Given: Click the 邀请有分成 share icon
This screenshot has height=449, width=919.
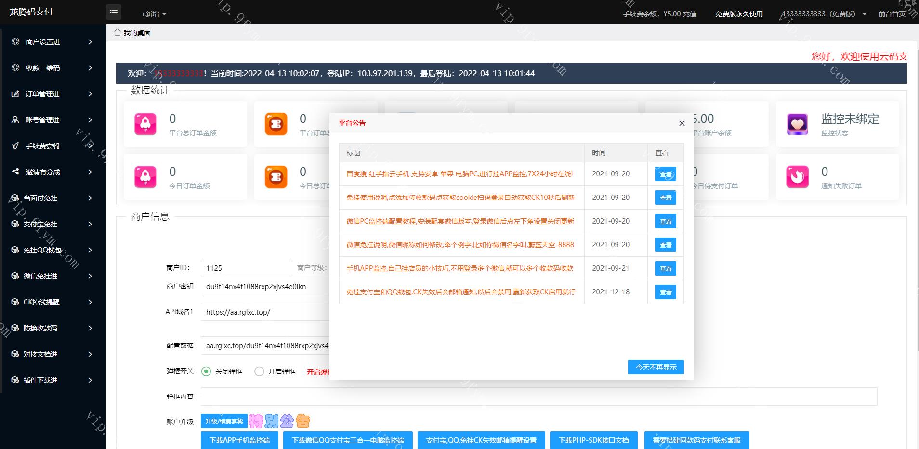Looking at the screenshot, I should tap(15, 172).
